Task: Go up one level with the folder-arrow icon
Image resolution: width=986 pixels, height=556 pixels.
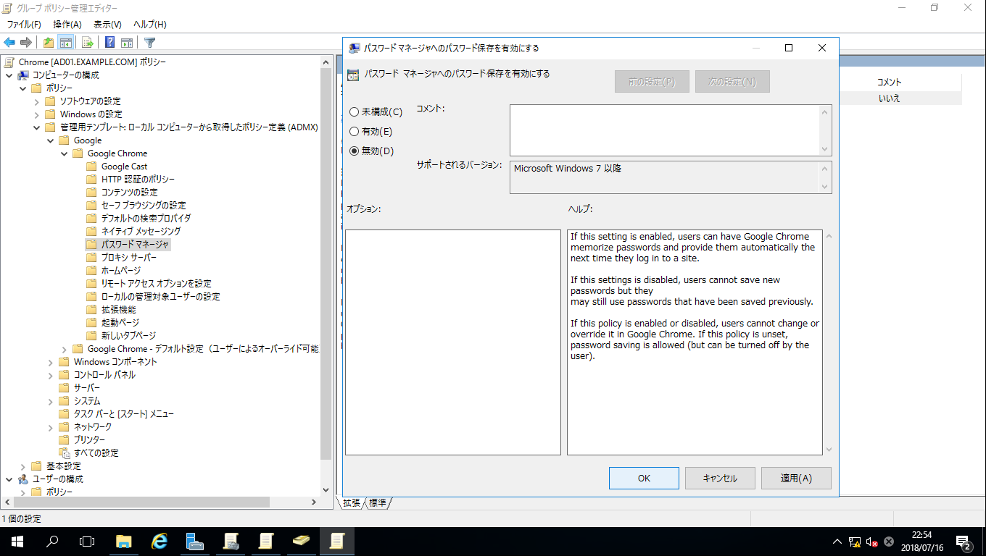Action: pyautogui.click(x=49, y=43)
